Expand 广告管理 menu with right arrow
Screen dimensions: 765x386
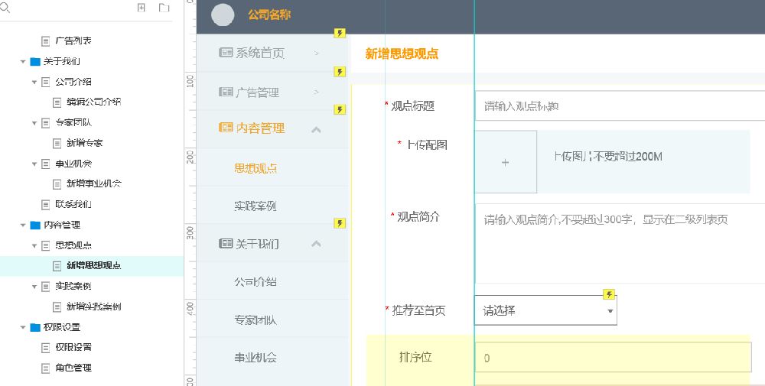click(317, 92)
